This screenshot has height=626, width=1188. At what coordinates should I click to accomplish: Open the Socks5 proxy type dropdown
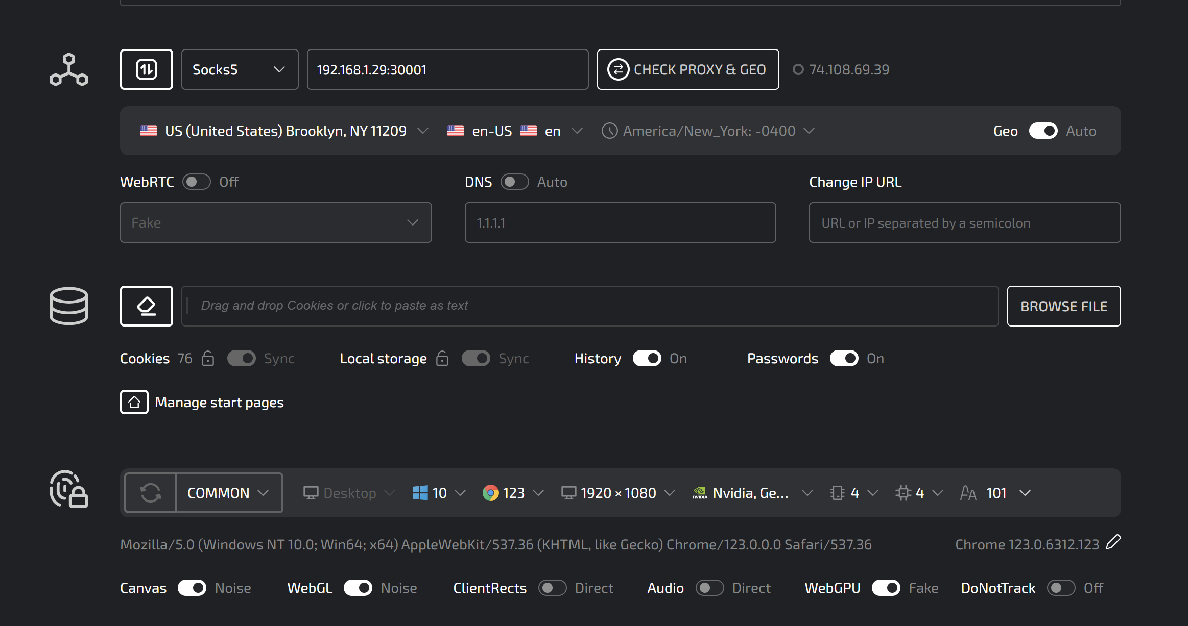(x=240, y=69)
